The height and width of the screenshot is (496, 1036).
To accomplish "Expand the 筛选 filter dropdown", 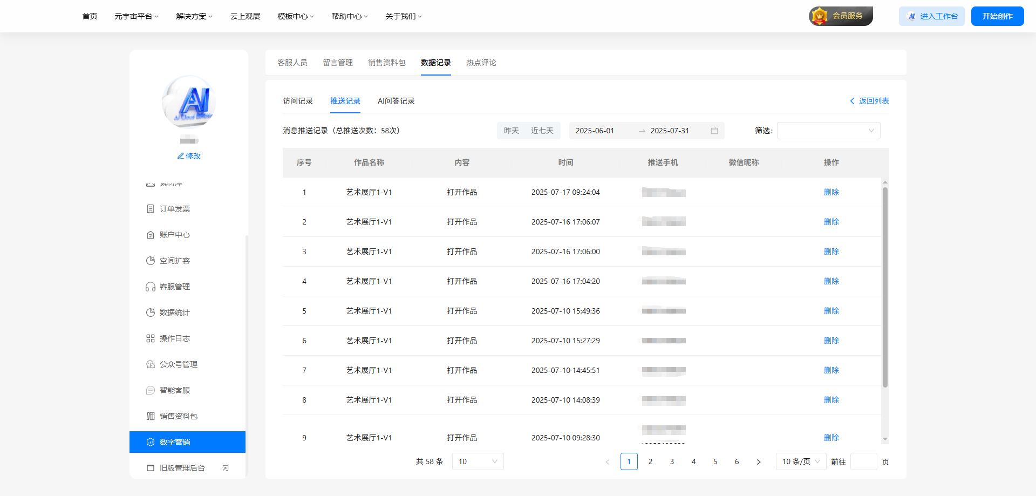I will coord(828,131).
